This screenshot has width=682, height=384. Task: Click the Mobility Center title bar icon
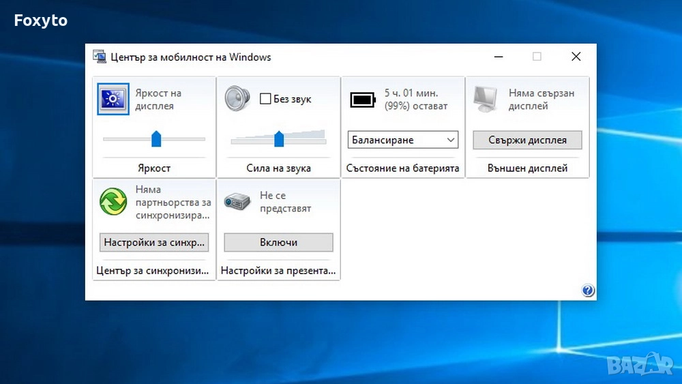(100, 57)
